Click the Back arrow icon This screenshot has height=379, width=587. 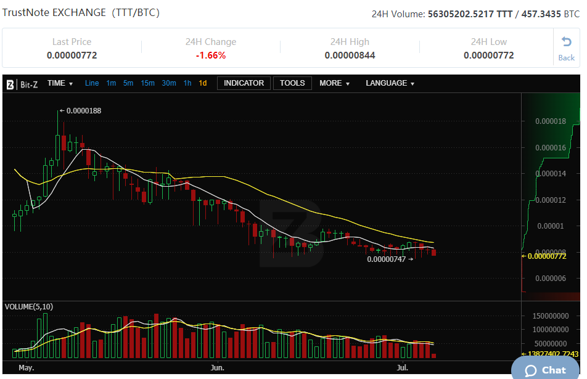click(x=567, y=41)
